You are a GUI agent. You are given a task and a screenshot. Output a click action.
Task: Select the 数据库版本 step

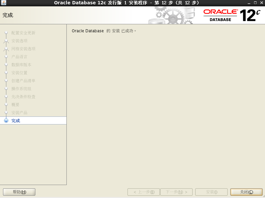coord(21,65)
